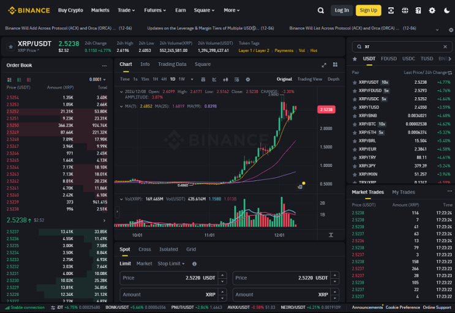Open the Square tab beside Trading Data
Viewport: 455px width, 313px height.
[x=203, y=64]
